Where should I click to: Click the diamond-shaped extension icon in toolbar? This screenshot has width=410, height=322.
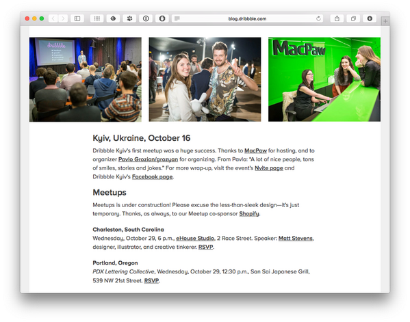pos(113,18)
